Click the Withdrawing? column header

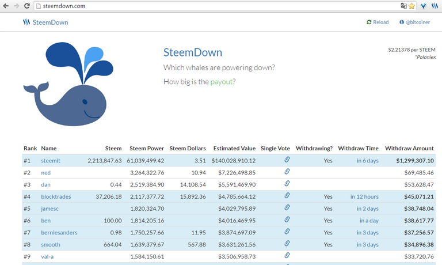314,149
